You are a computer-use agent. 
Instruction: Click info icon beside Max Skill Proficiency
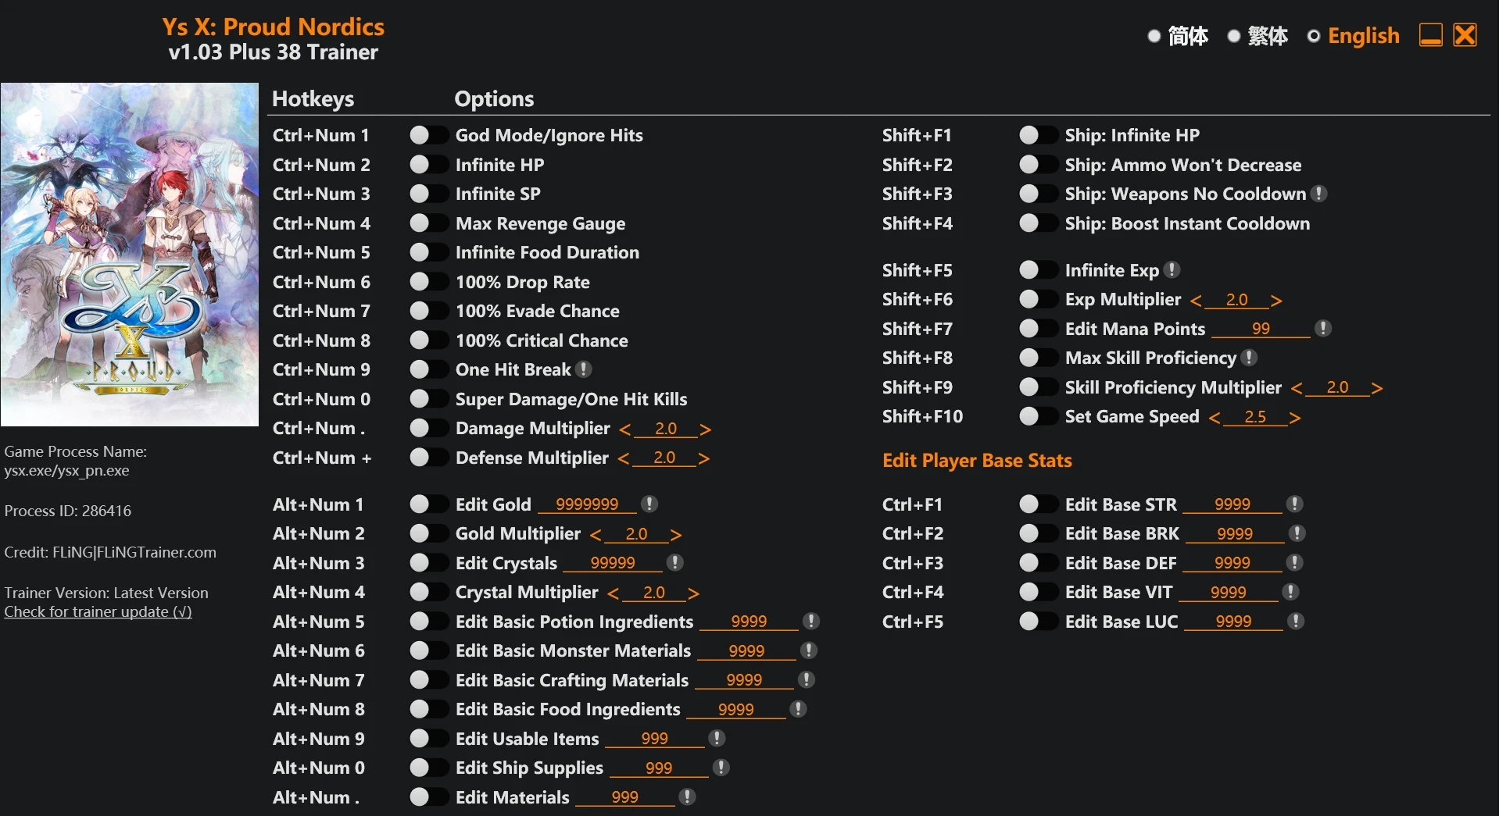click(x=1250, y=358)
